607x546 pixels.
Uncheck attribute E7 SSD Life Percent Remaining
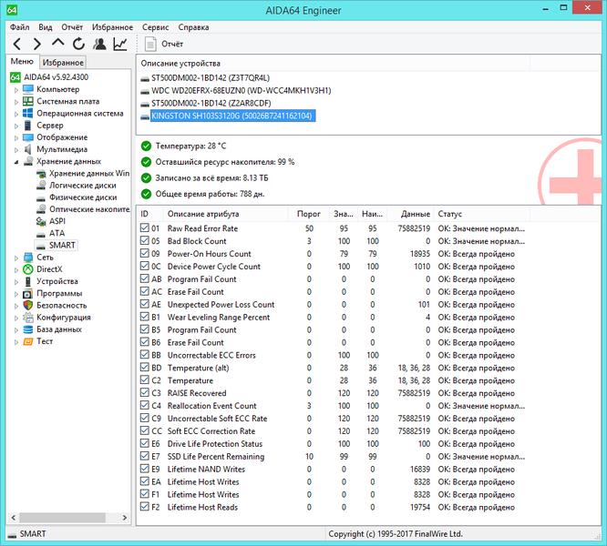click(x=145, y=456)
